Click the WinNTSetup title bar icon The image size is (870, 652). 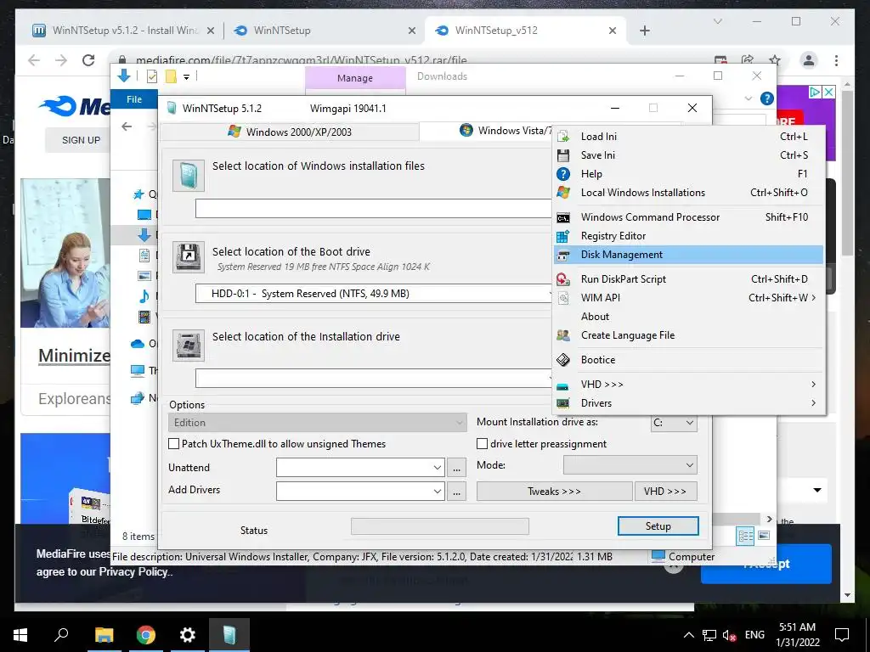[x=172, y=108]
